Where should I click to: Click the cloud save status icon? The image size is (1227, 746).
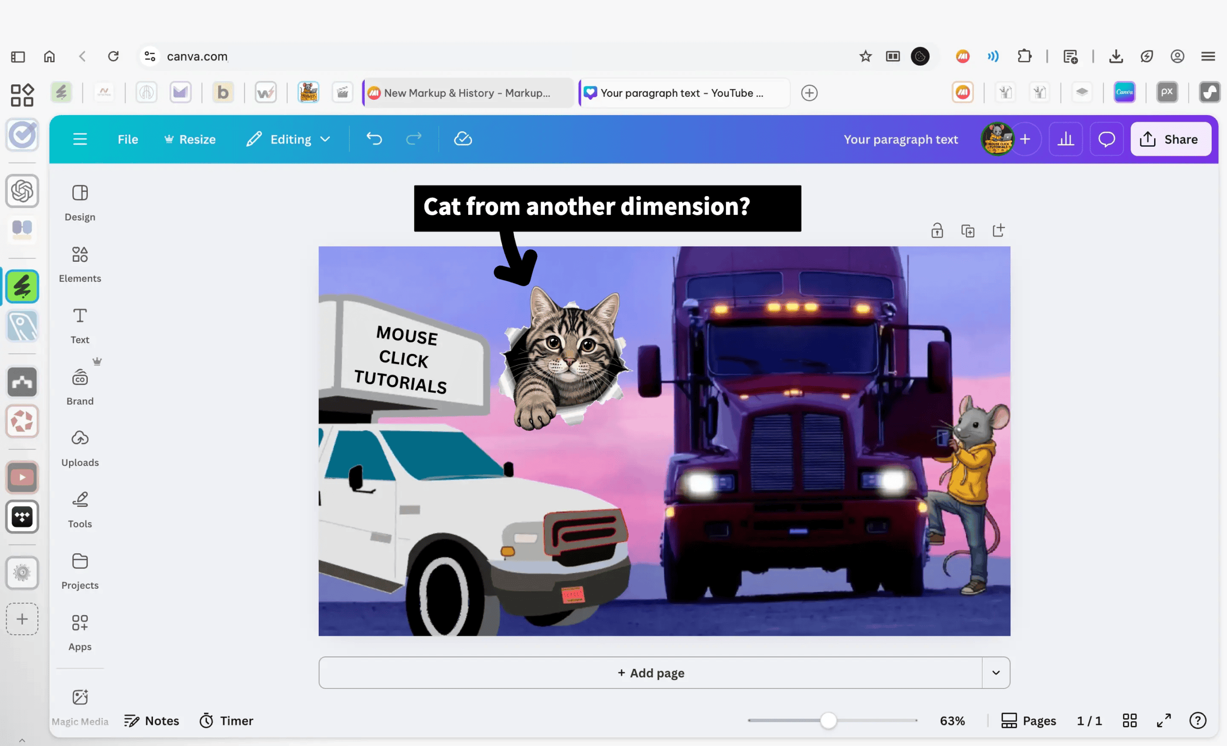(x=463, y=139)
